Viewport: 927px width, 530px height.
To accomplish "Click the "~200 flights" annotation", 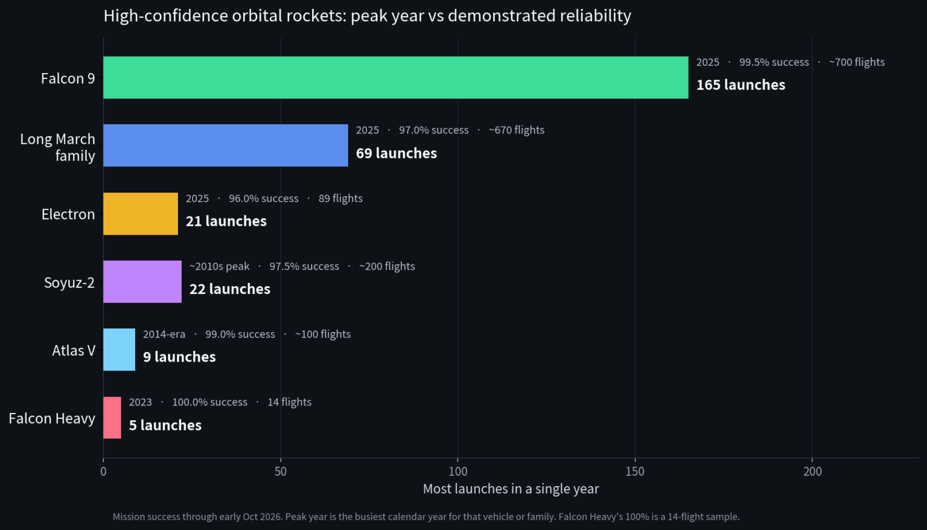I will tap(387, 266).
